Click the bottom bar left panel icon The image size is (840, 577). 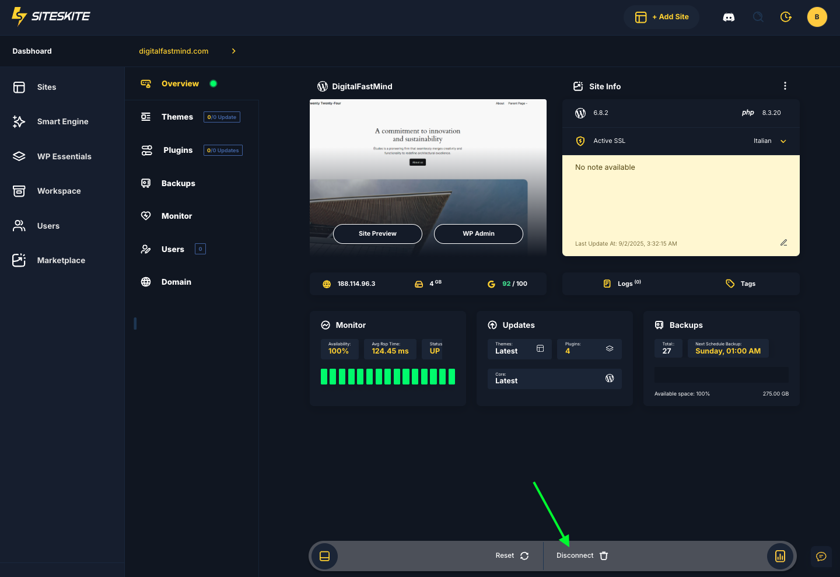pos(325,556)
